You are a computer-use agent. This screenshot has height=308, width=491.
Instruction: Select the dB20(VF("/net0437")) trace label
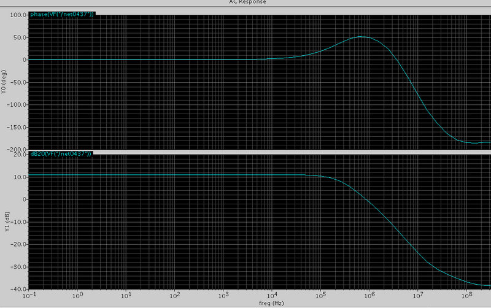(x=61, y=153)
